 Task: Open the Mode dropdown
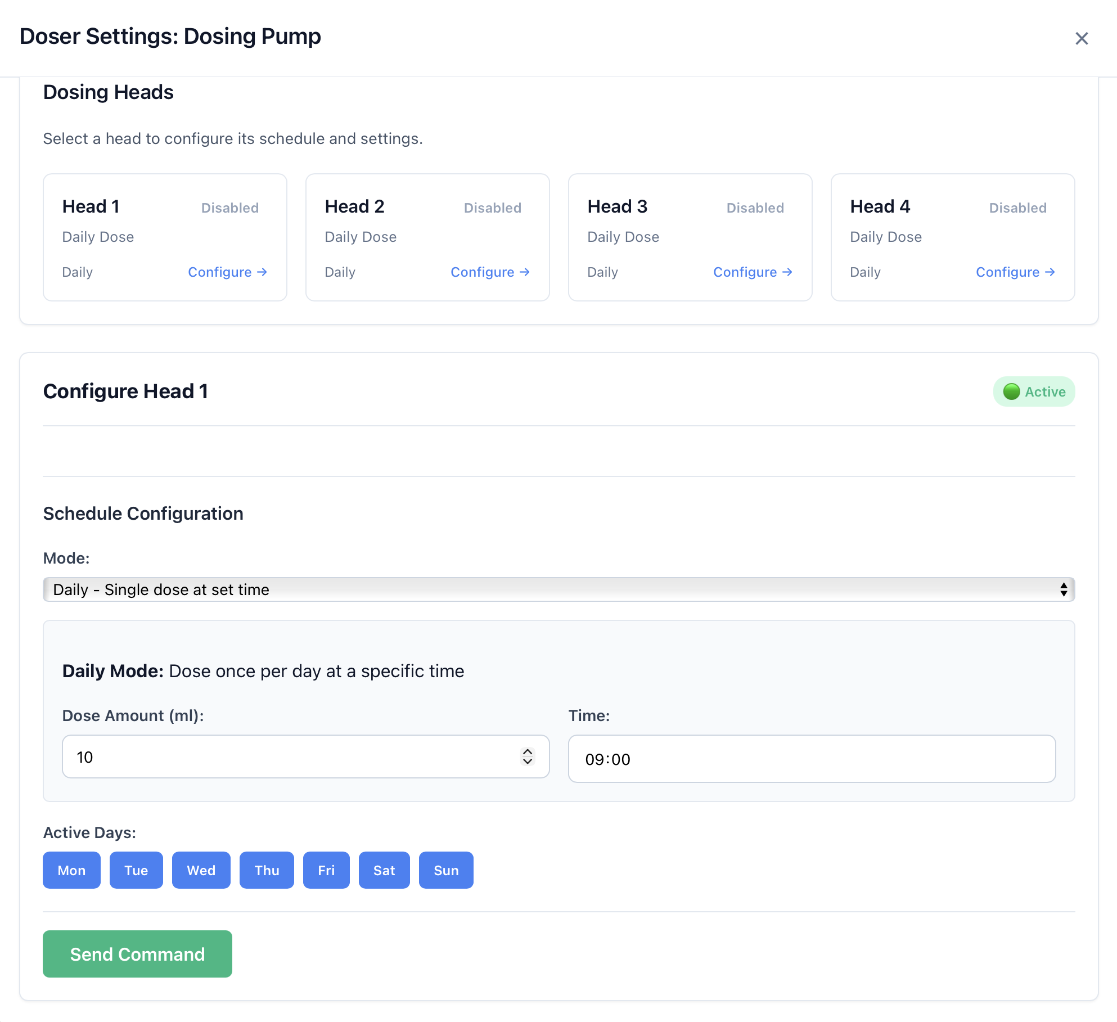coord(558,589)
